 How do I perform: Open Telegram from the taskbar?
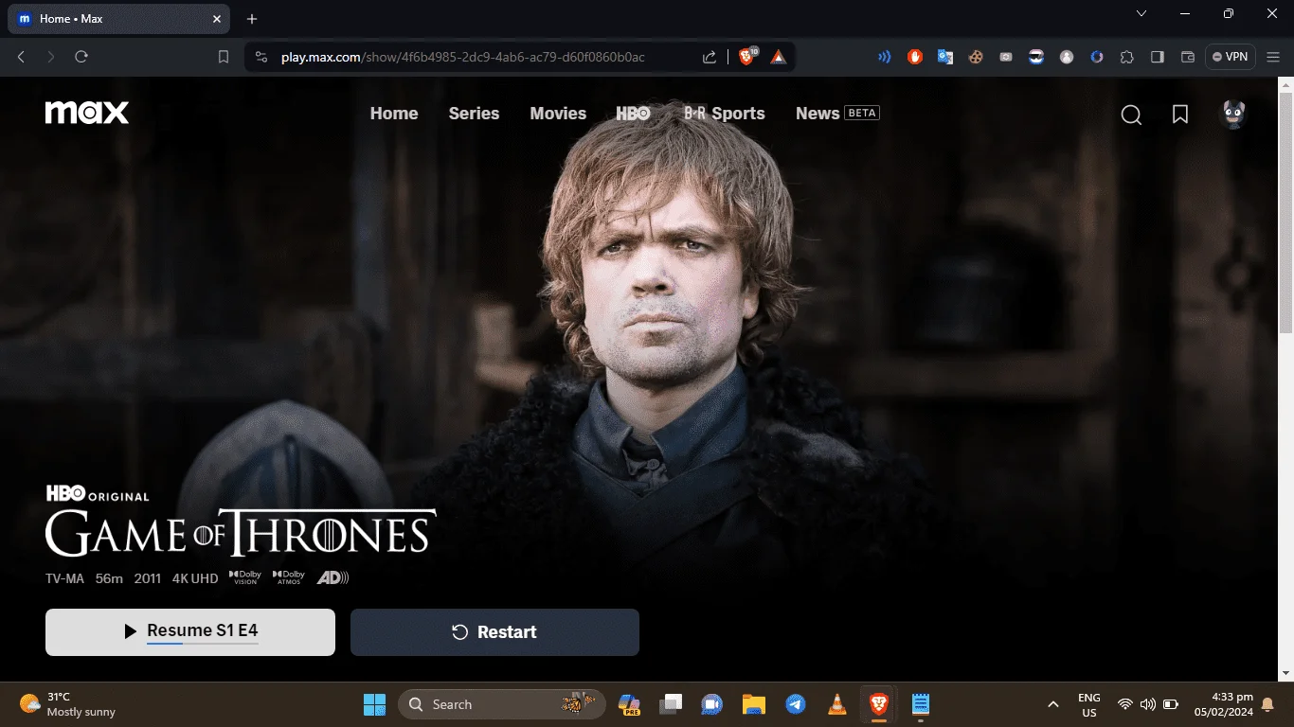coord(796,704)
